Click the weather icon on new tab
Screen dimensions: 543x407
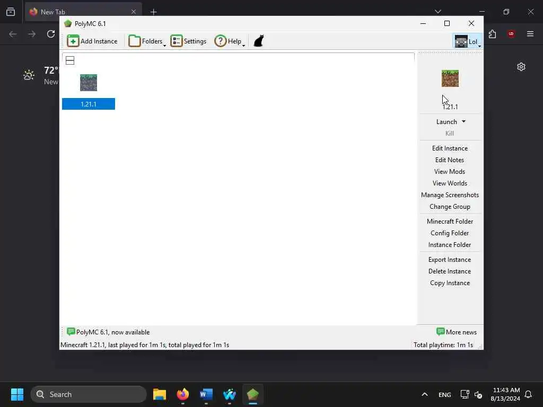click(29, 75)
